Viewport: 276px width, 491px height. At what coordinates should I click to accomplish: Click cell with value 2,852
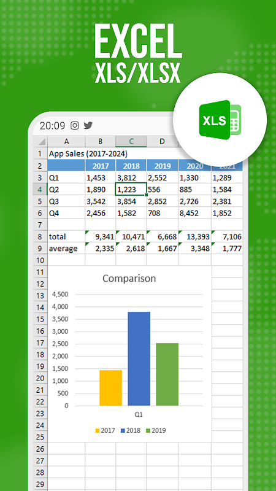(x=162, y=201)
